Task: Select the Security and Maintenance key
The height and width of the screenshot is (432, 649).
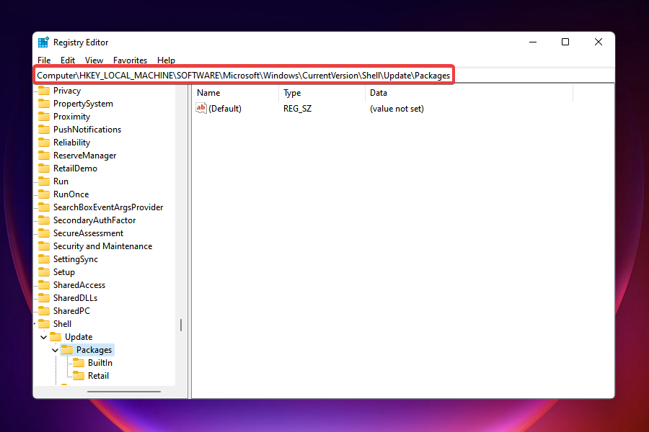Action: point(102,246)
